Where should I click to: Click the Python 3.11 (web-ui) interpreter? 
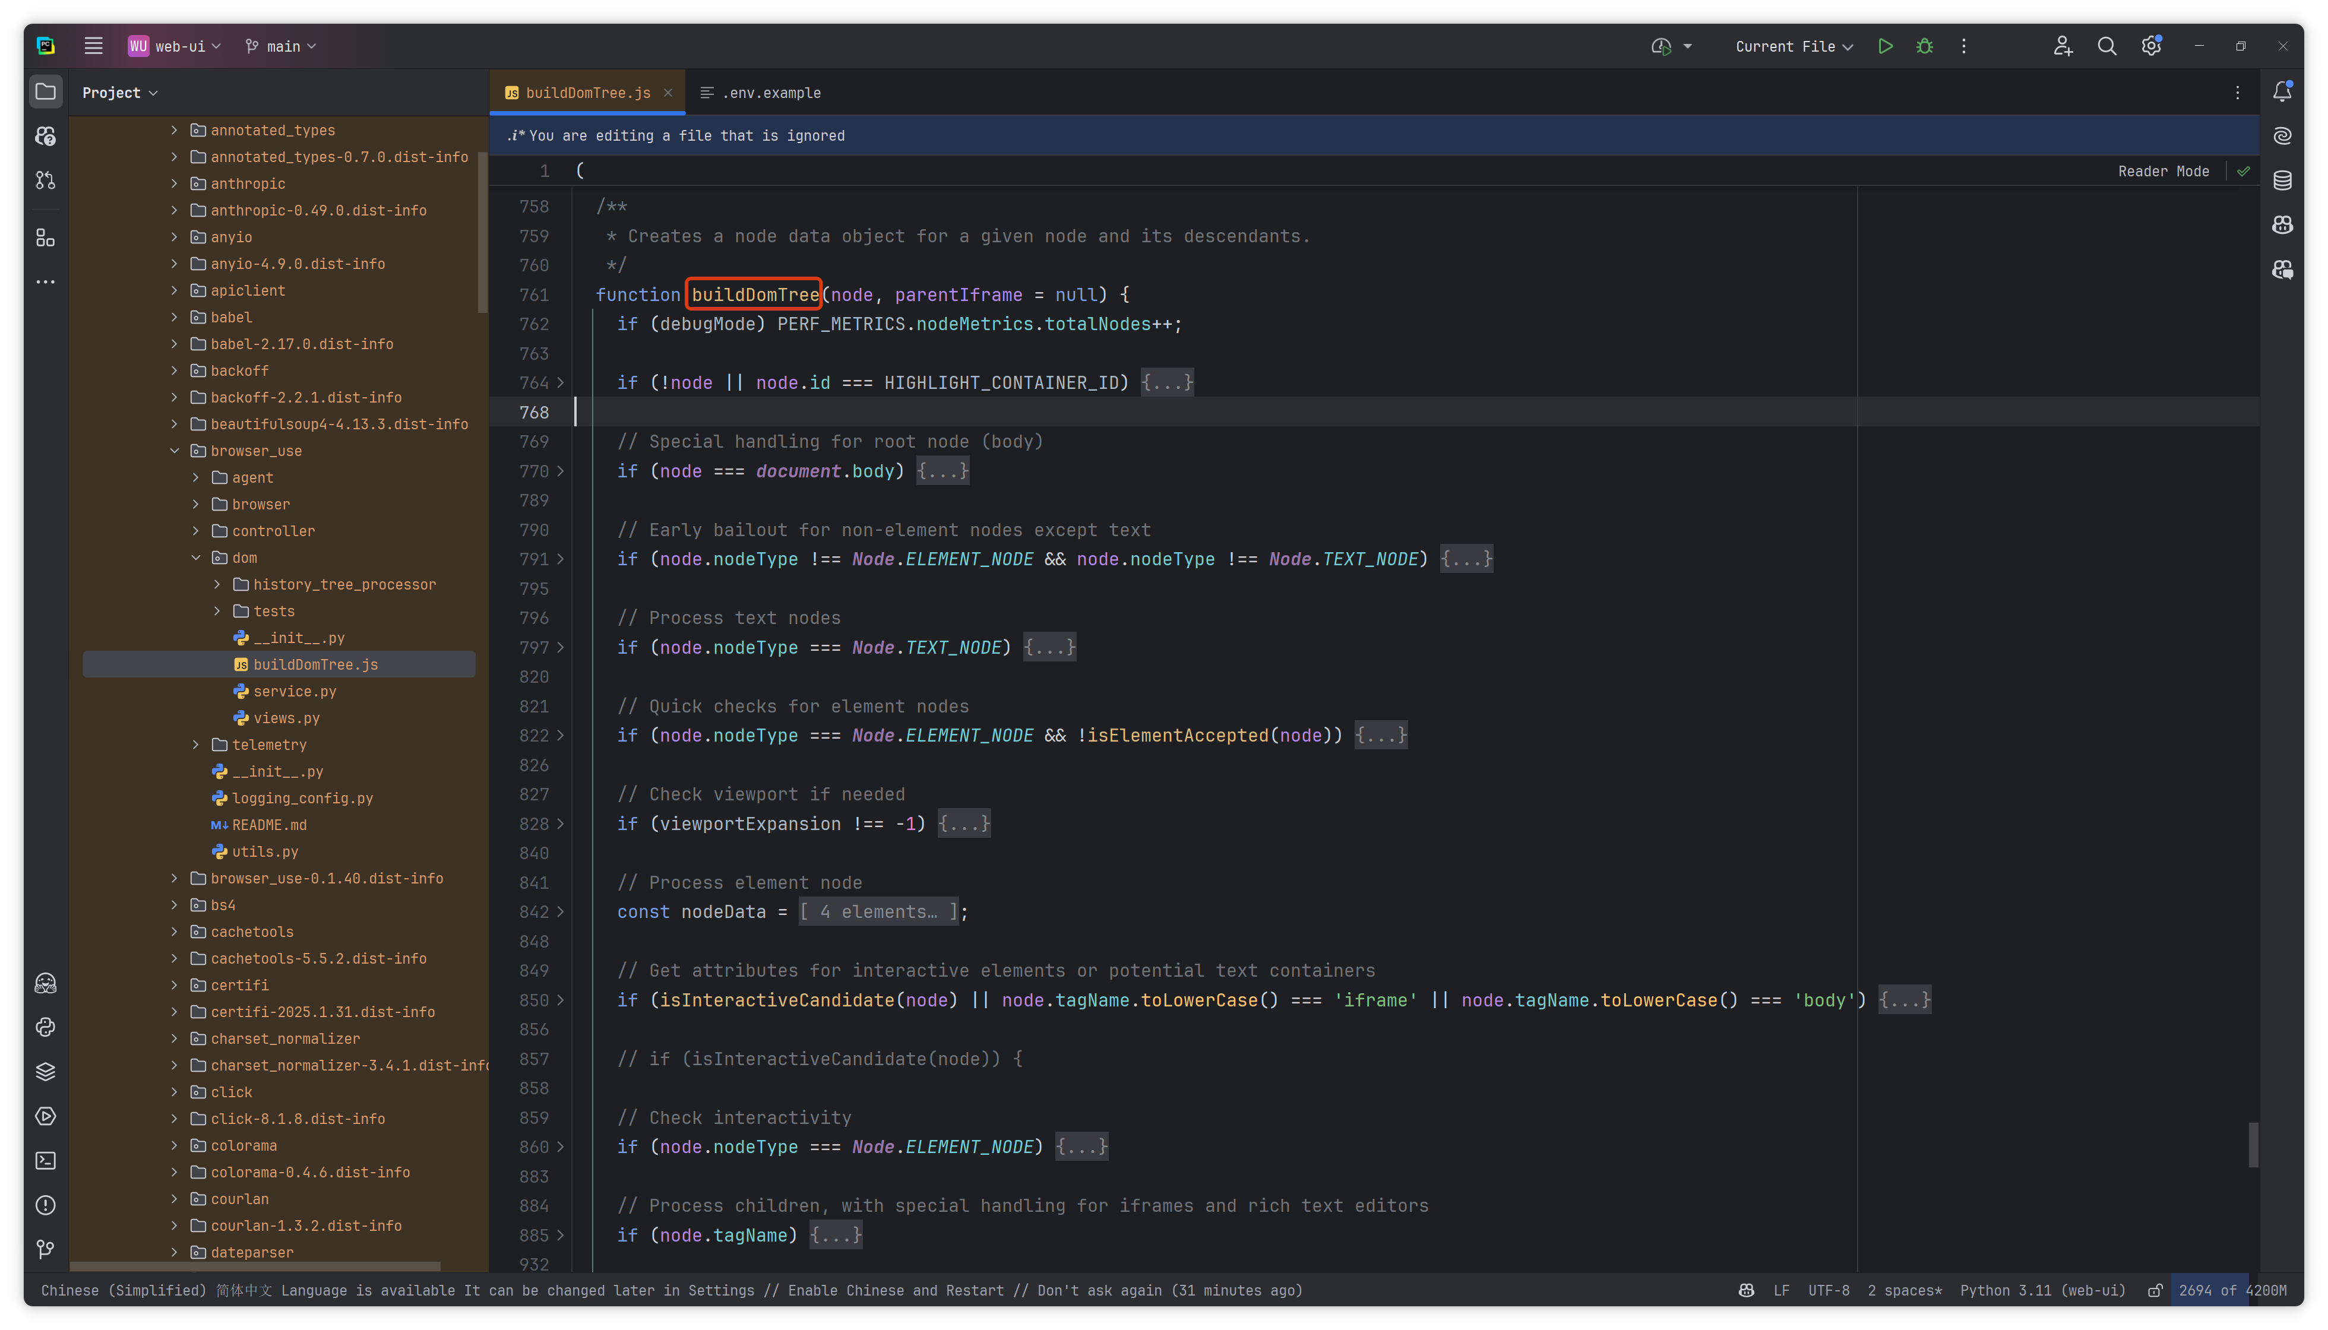pos(2042,1290)
